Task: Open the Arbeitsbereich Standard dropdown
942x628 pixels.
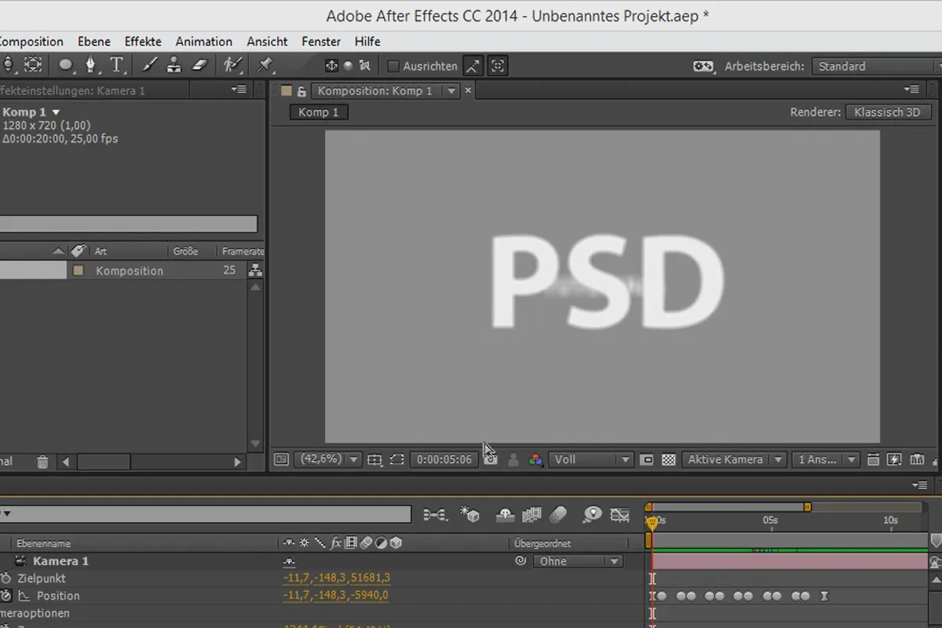Action: (x=877, y=67)
